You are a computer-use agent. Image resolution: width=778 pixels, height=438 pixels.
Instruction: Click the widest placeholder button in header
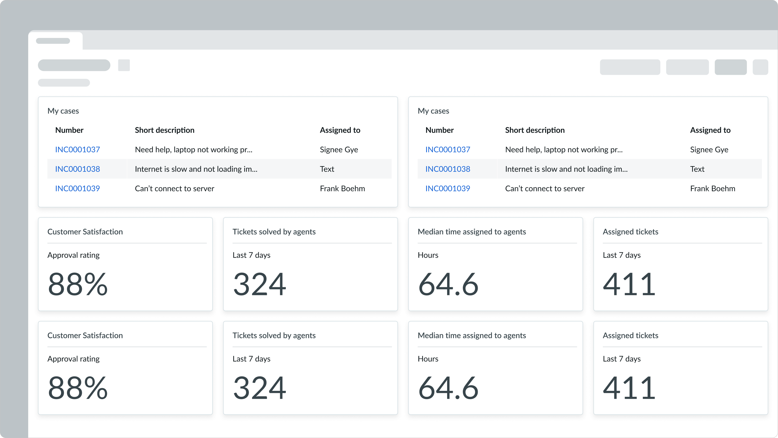click(630, 67)
